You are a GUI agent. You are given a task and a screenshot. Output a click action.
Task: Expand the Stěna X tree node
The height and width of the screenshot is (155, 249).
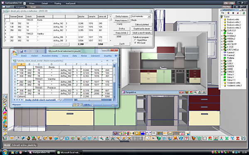[222, 74]
